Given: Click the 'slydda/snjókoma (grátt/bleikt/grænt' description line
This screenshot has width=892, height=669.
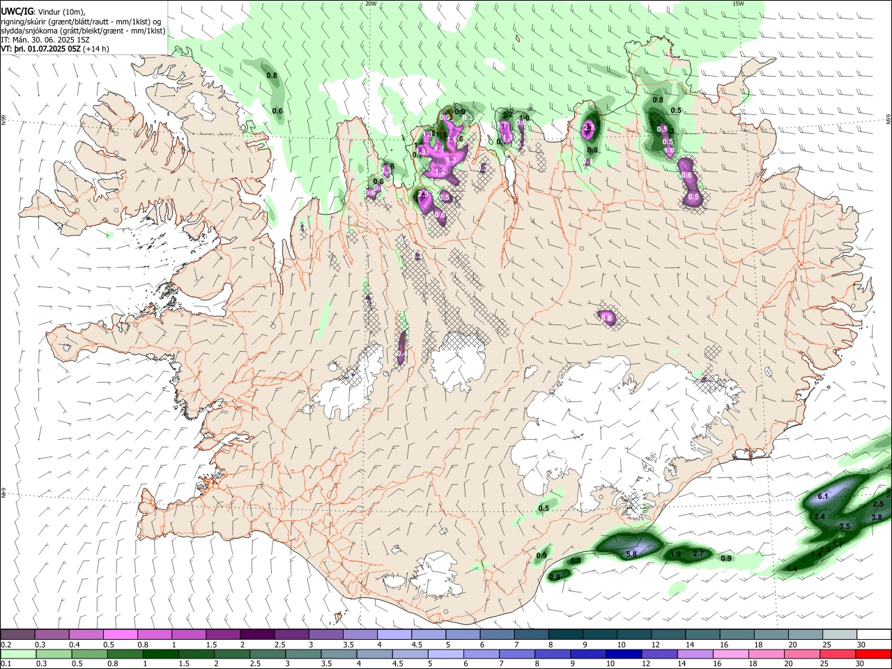Looking at the screenshot, I should pyautogui.click(x=83, y=31).
